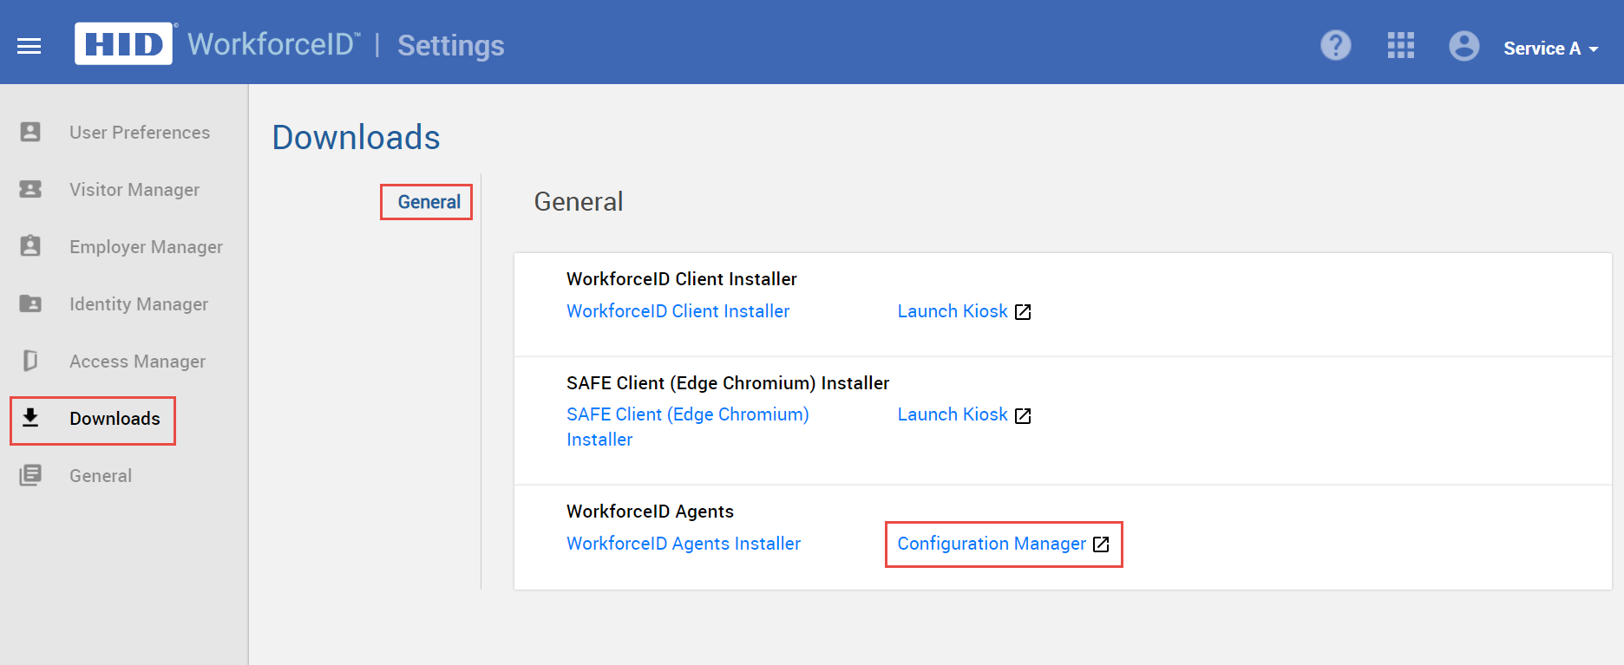The image size is (1624, 665).
Task: Download the WorkforceID Agents Installer
Action: (x=684, y=544)
